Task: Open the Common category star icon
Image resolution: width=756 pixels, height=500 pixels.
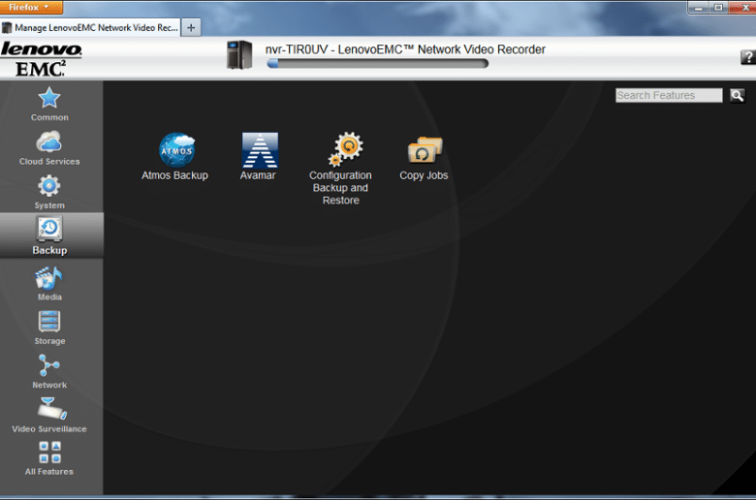Action: click(x=49, y=99)
